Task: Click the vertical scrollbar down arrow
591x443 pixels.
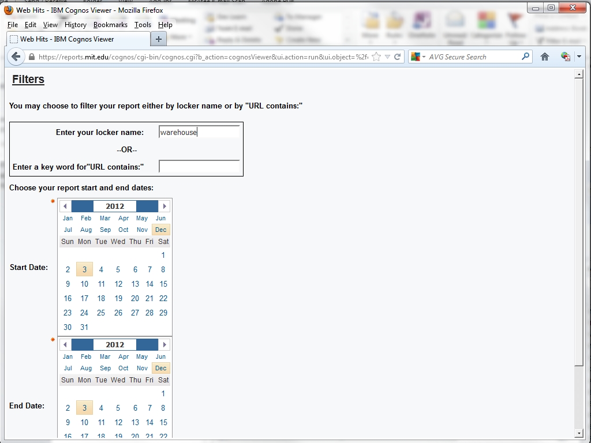Action: coord(579,433)
